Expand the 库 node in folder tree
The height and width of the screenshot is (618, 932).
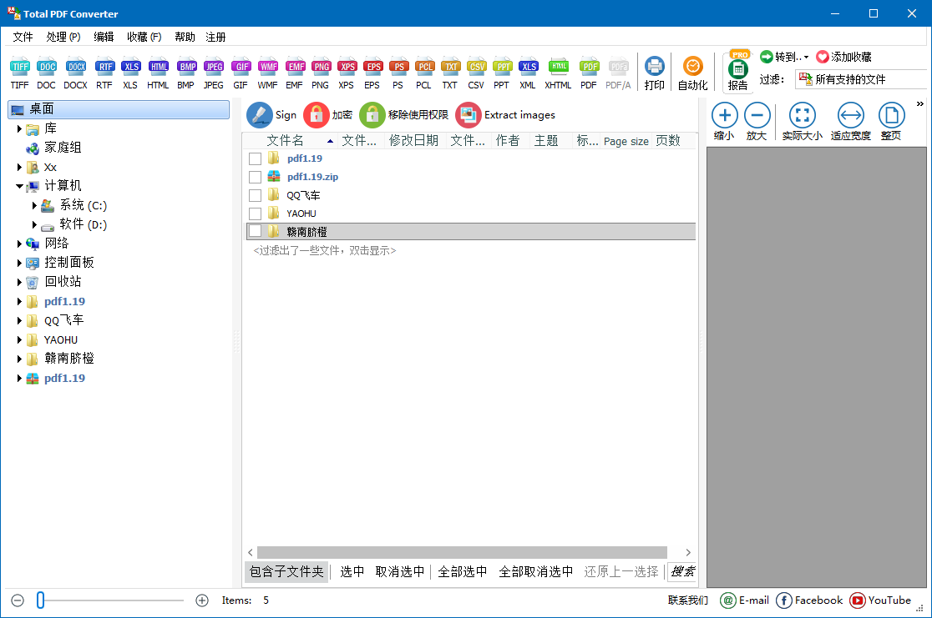pos(19,129)
